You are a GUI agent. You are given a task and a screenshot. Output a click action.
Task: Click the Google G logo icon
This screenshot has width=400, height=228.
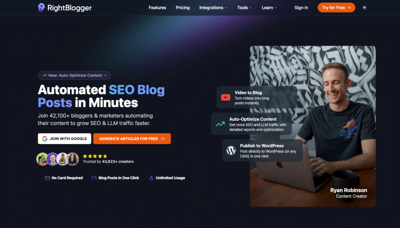tap(45, 139)
